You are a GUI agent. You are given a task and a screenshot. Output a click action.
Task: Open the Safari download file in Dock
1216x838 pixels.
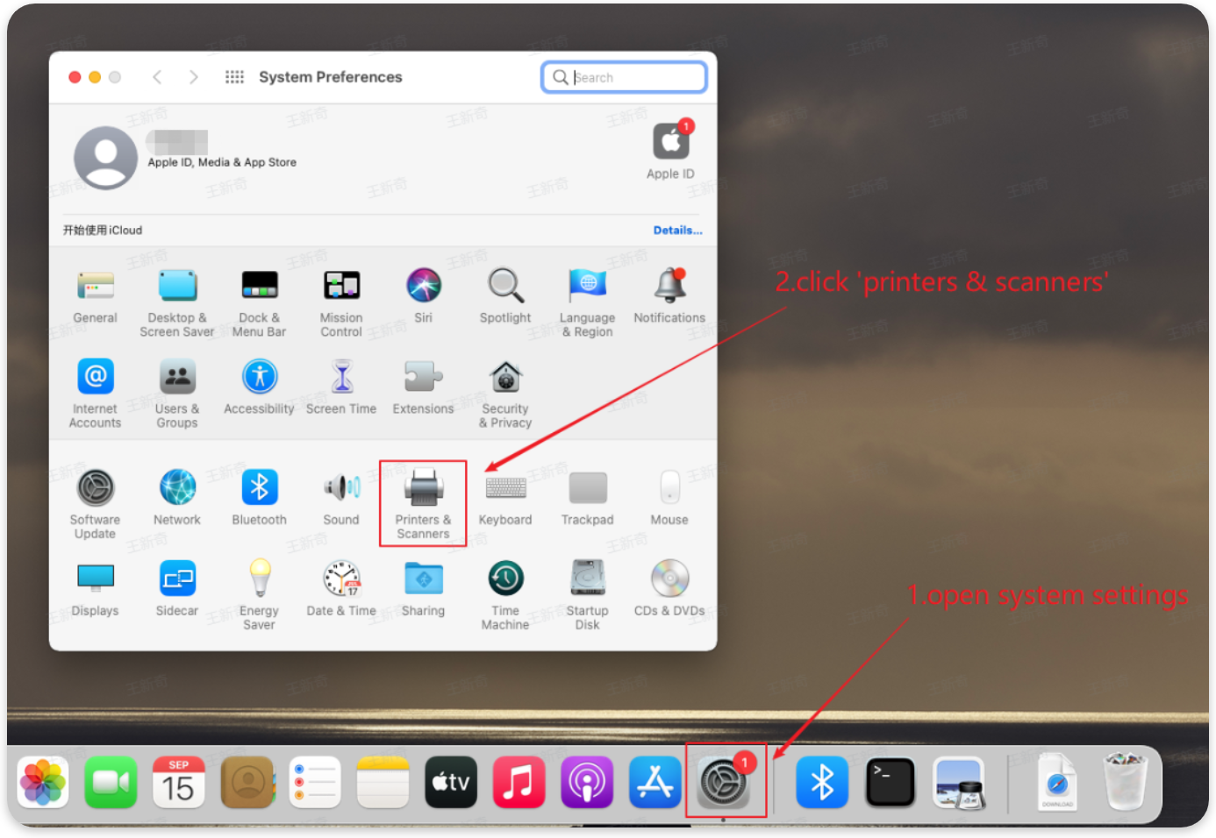pyautogui.click(x=1057, y=782)
